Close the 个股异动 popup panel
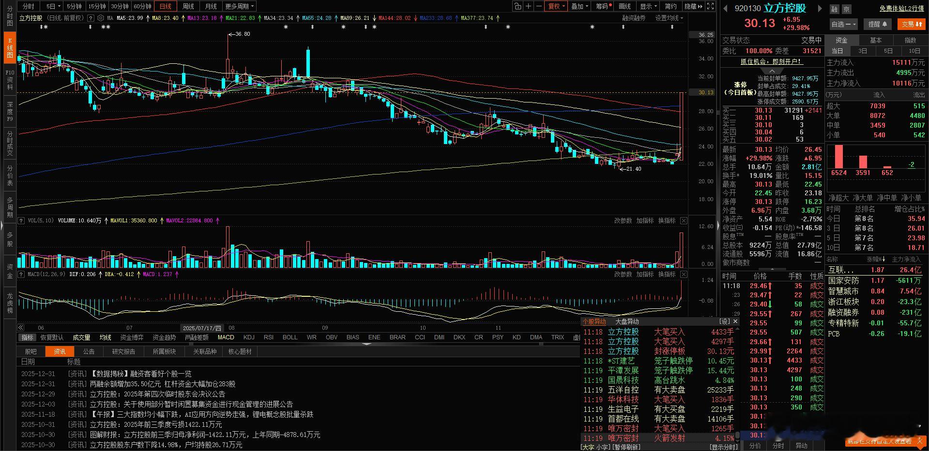The width and height of the screenshot is (929, 451). pyautogui.click(x=735, y=321)
